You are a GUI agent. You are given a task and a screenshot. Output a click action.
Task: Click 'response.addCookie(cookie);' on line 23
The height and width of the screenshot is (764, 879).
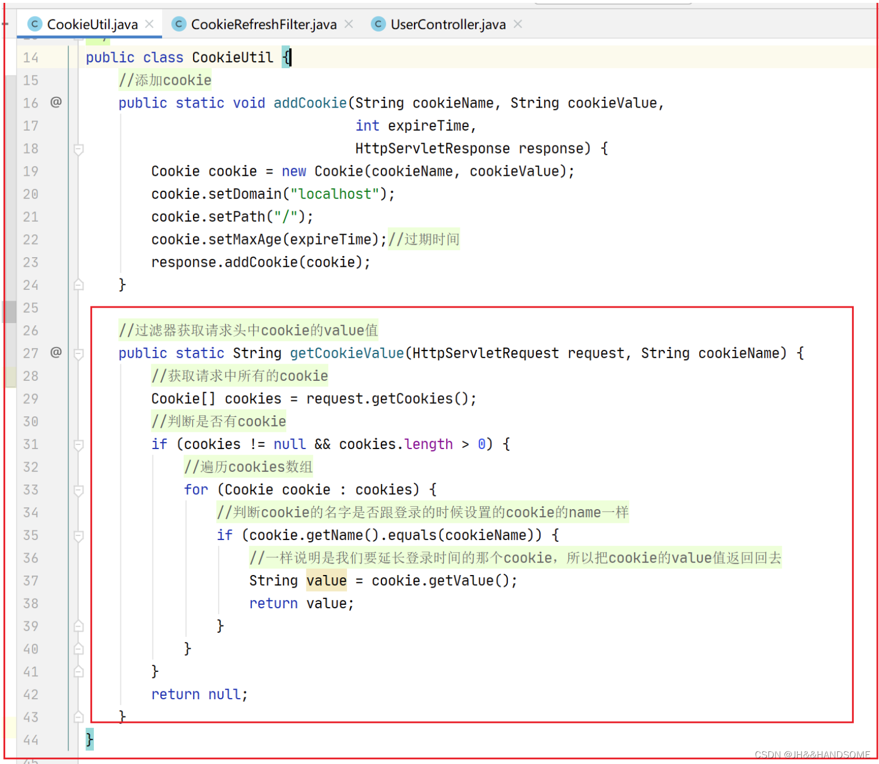point(261,262)
